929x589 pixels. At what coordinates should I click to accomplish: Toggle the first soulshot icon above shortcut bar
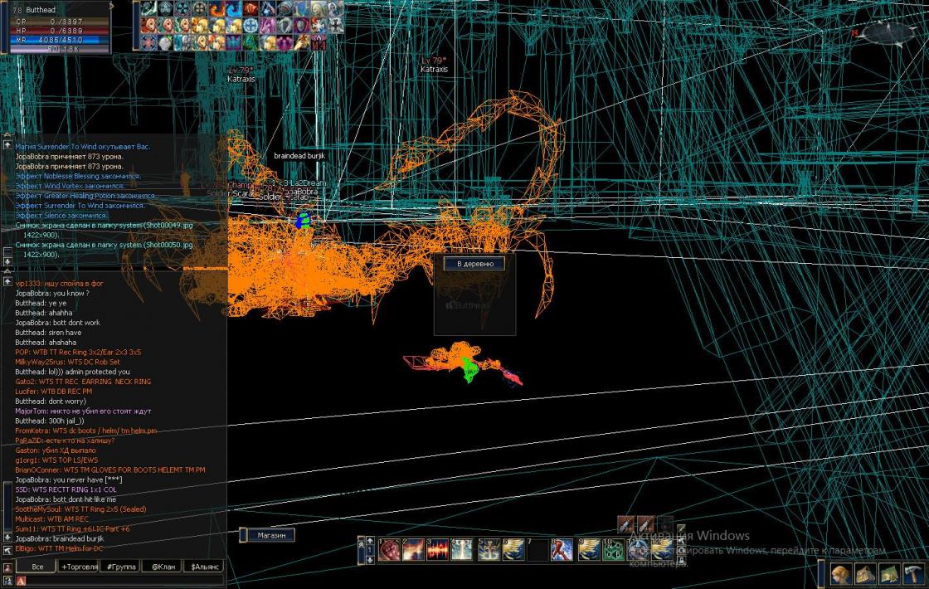pos(626,524)
